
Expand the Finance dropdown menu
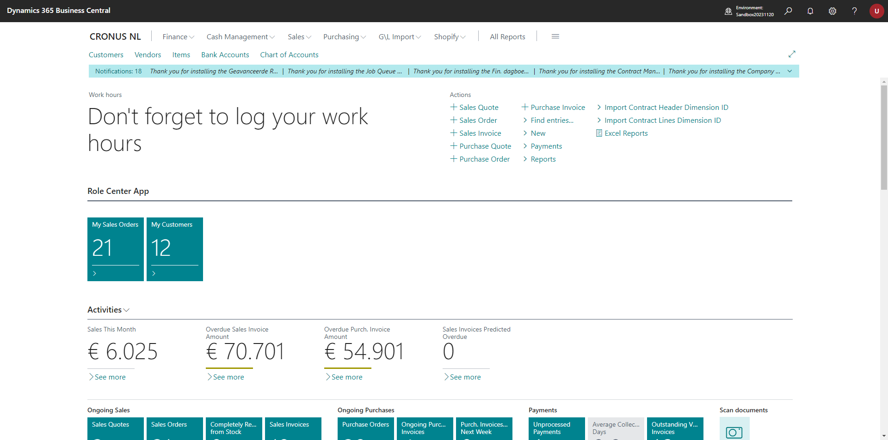click(178, 37)
